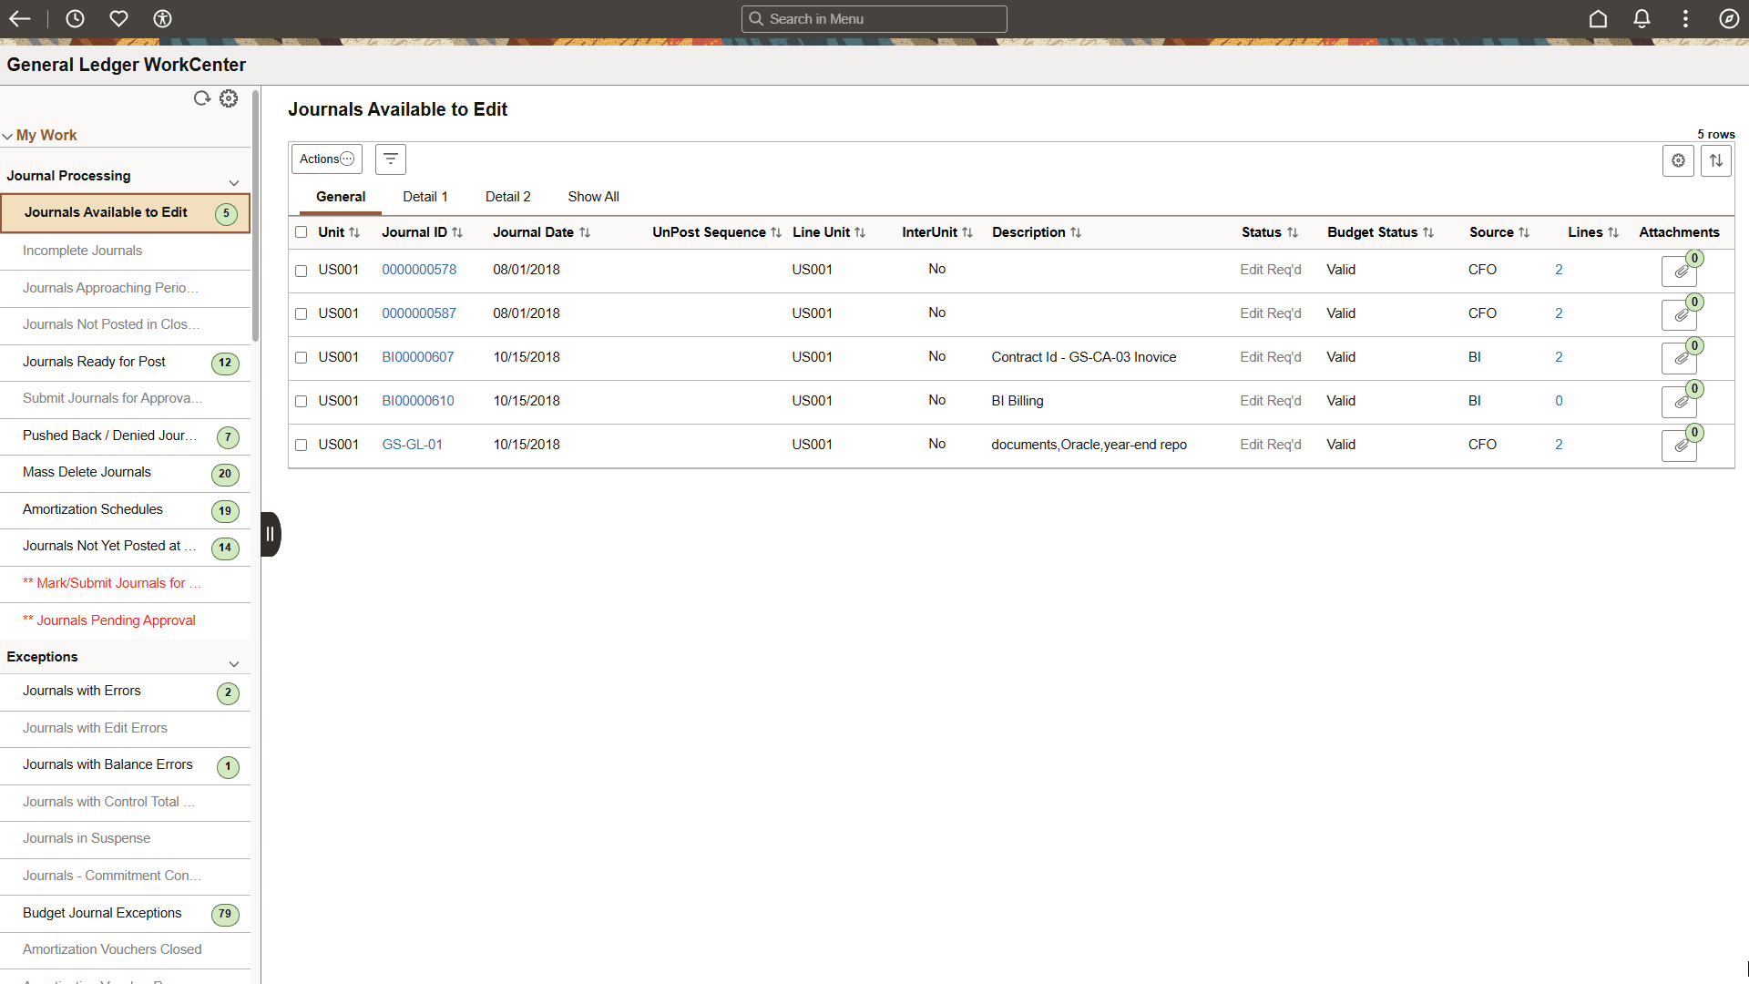Open attachments paperclip for journal BI00000610

1679,402
